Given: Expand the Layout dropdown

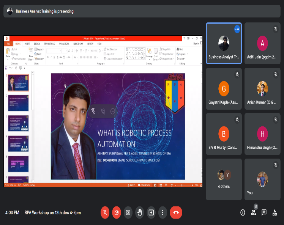Looking at the screenshot, I should click(39, 49).
